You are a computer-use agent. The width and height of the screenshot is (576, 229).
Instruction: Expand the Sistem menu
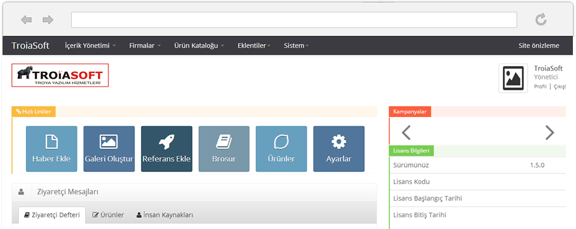[x=296, y=46]
